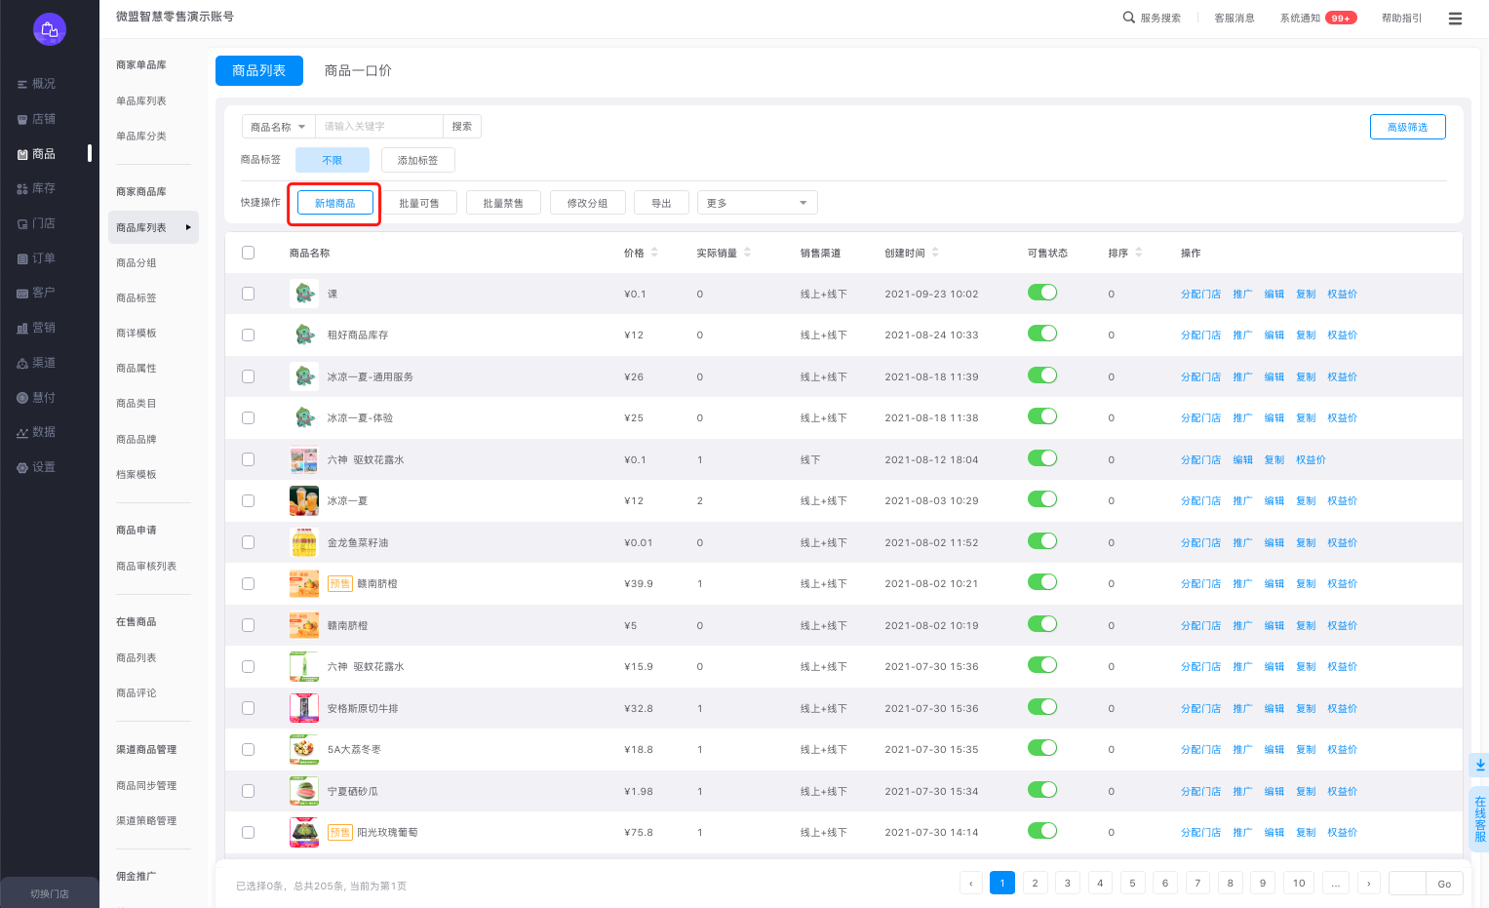Open the 库存 inventory sidebar icon
Screen dimensions: 1489x908
pyautogui.click(x=22, y=189)
